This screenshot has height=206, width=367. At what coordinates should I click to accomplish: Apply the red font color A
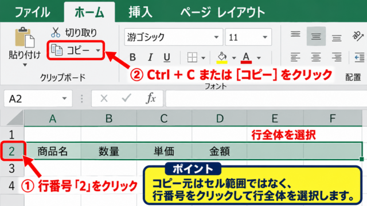[x=246, y=58]
